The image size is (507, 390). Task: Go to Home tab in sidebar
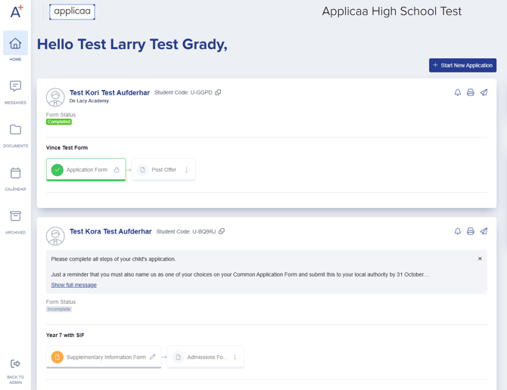click(x=15, y=47)
